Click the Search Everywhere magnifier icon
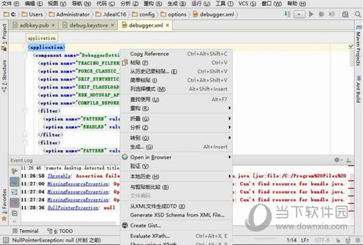The image size is (363, 245). pos(358,14)
